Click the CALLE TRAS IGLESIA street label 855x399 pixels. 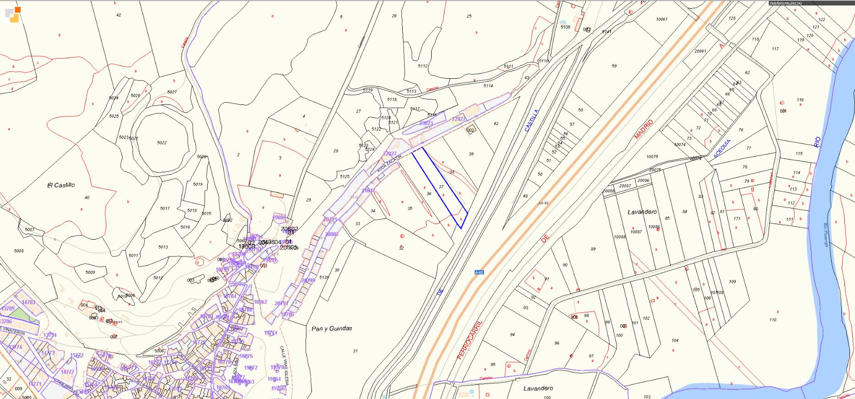[285, 365]
